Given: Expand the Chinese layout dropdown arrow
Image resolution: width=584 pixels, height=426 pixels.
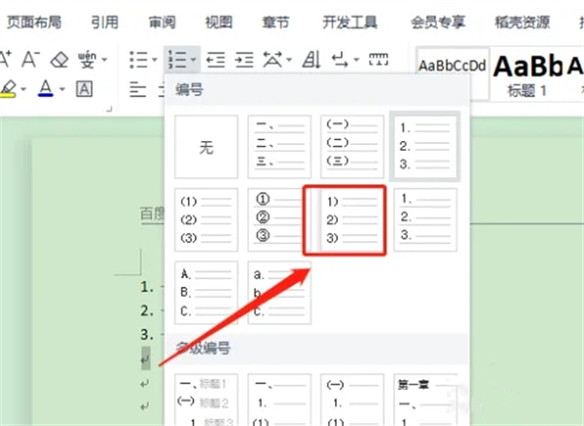Looking at the screenshot, I should click(x=289, y=59).
